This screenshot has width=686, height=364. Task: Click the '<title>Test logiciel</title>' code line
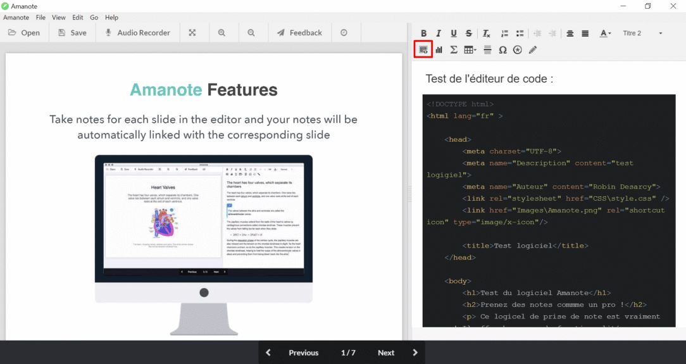pyautogui.click(x=525, y=246)
